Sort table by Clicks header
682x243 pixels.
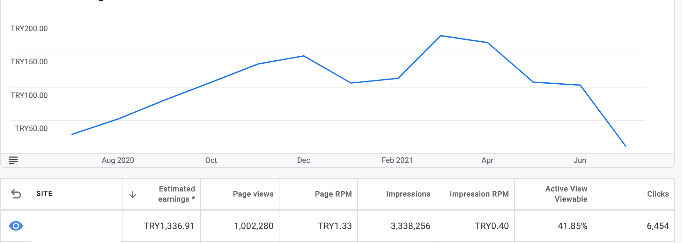[x=658, y=194]
